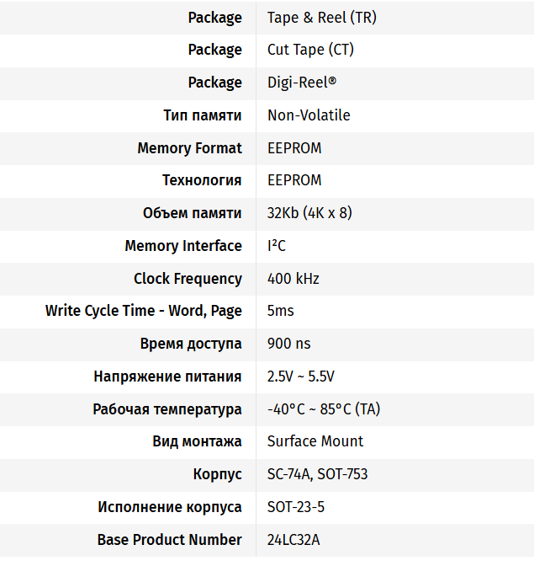Click the "Digi-Reel®" package value

click(x=302, y=83)
